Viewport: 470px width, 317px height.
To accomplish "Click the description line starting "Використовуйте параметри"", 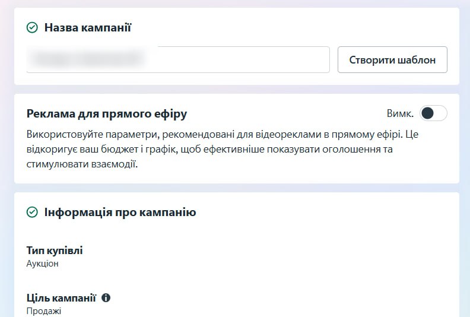I will coord(222,134).
